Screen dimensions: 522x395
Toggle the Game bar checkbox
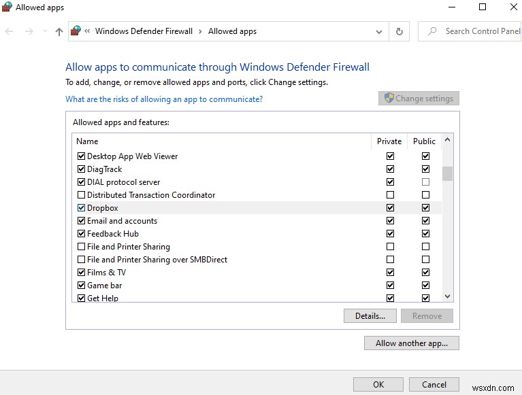[81, 286]
